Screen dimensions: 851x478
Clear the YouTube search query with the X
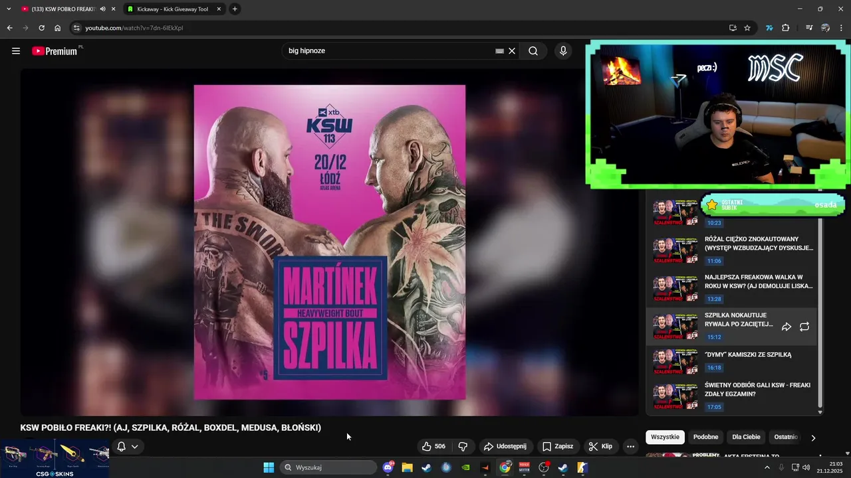tap(512, 50)
